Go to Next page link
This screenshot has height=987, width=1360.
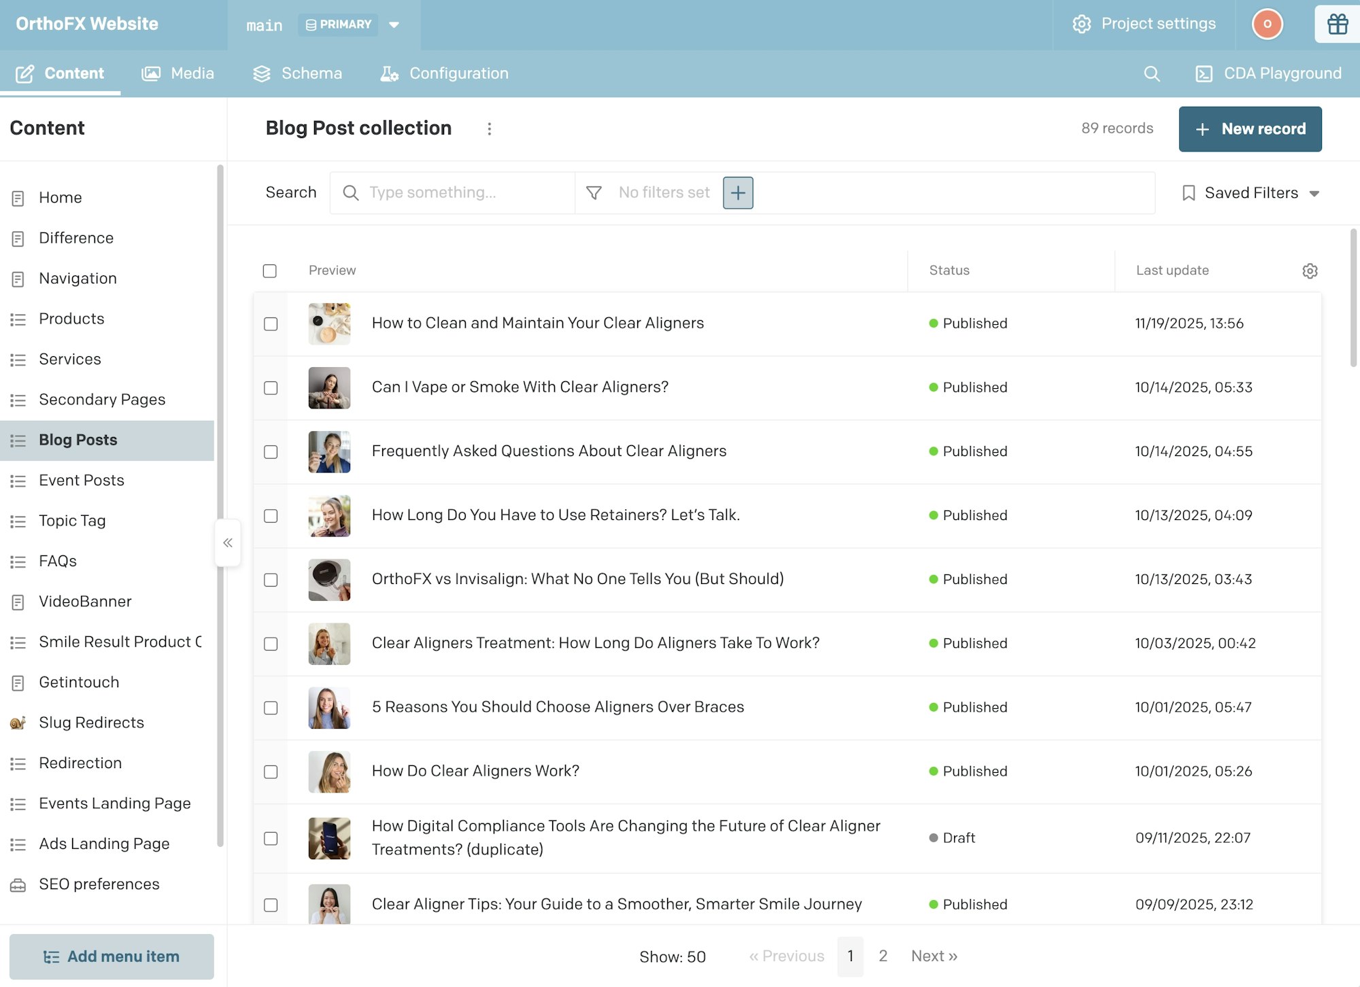coord(934,956)
